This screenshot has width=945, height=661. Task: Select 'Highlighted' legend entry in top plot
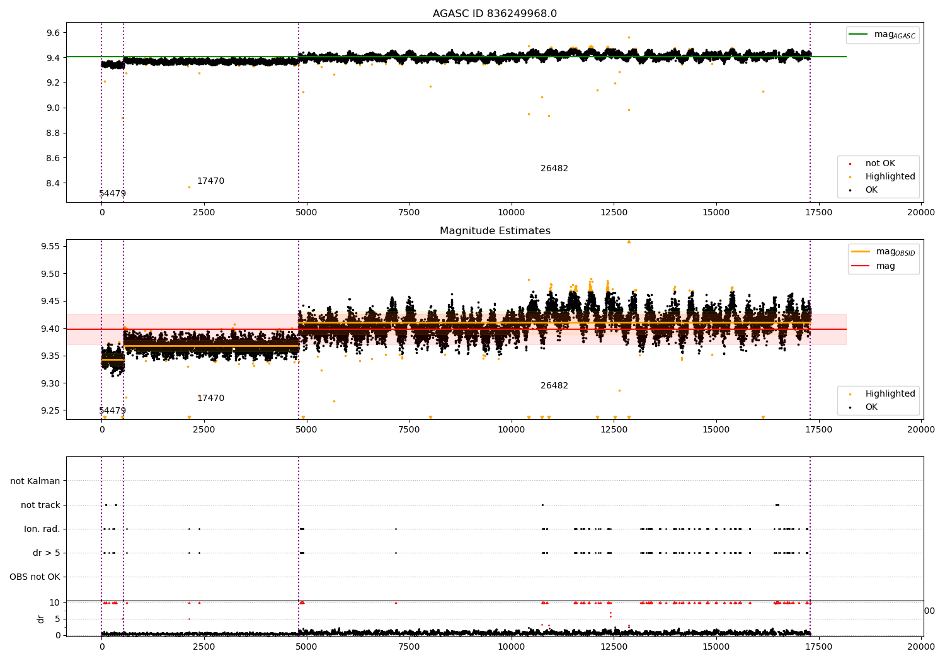890,177
